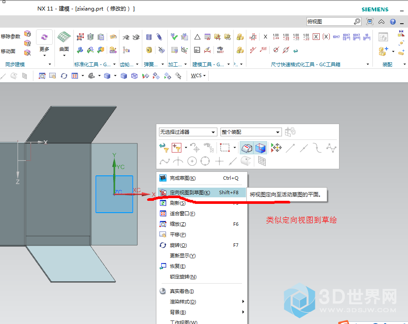The image size is (408, 324).
Task: Select 定向视图到草图(K) menu entry
Action: [x=202, y=192]
